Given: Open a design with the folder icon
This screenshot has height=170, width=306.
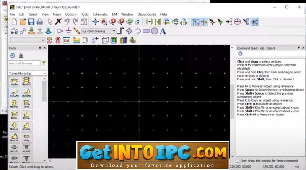Looking at the screenshot, I should pyautogui.click(x=23, y=22).
